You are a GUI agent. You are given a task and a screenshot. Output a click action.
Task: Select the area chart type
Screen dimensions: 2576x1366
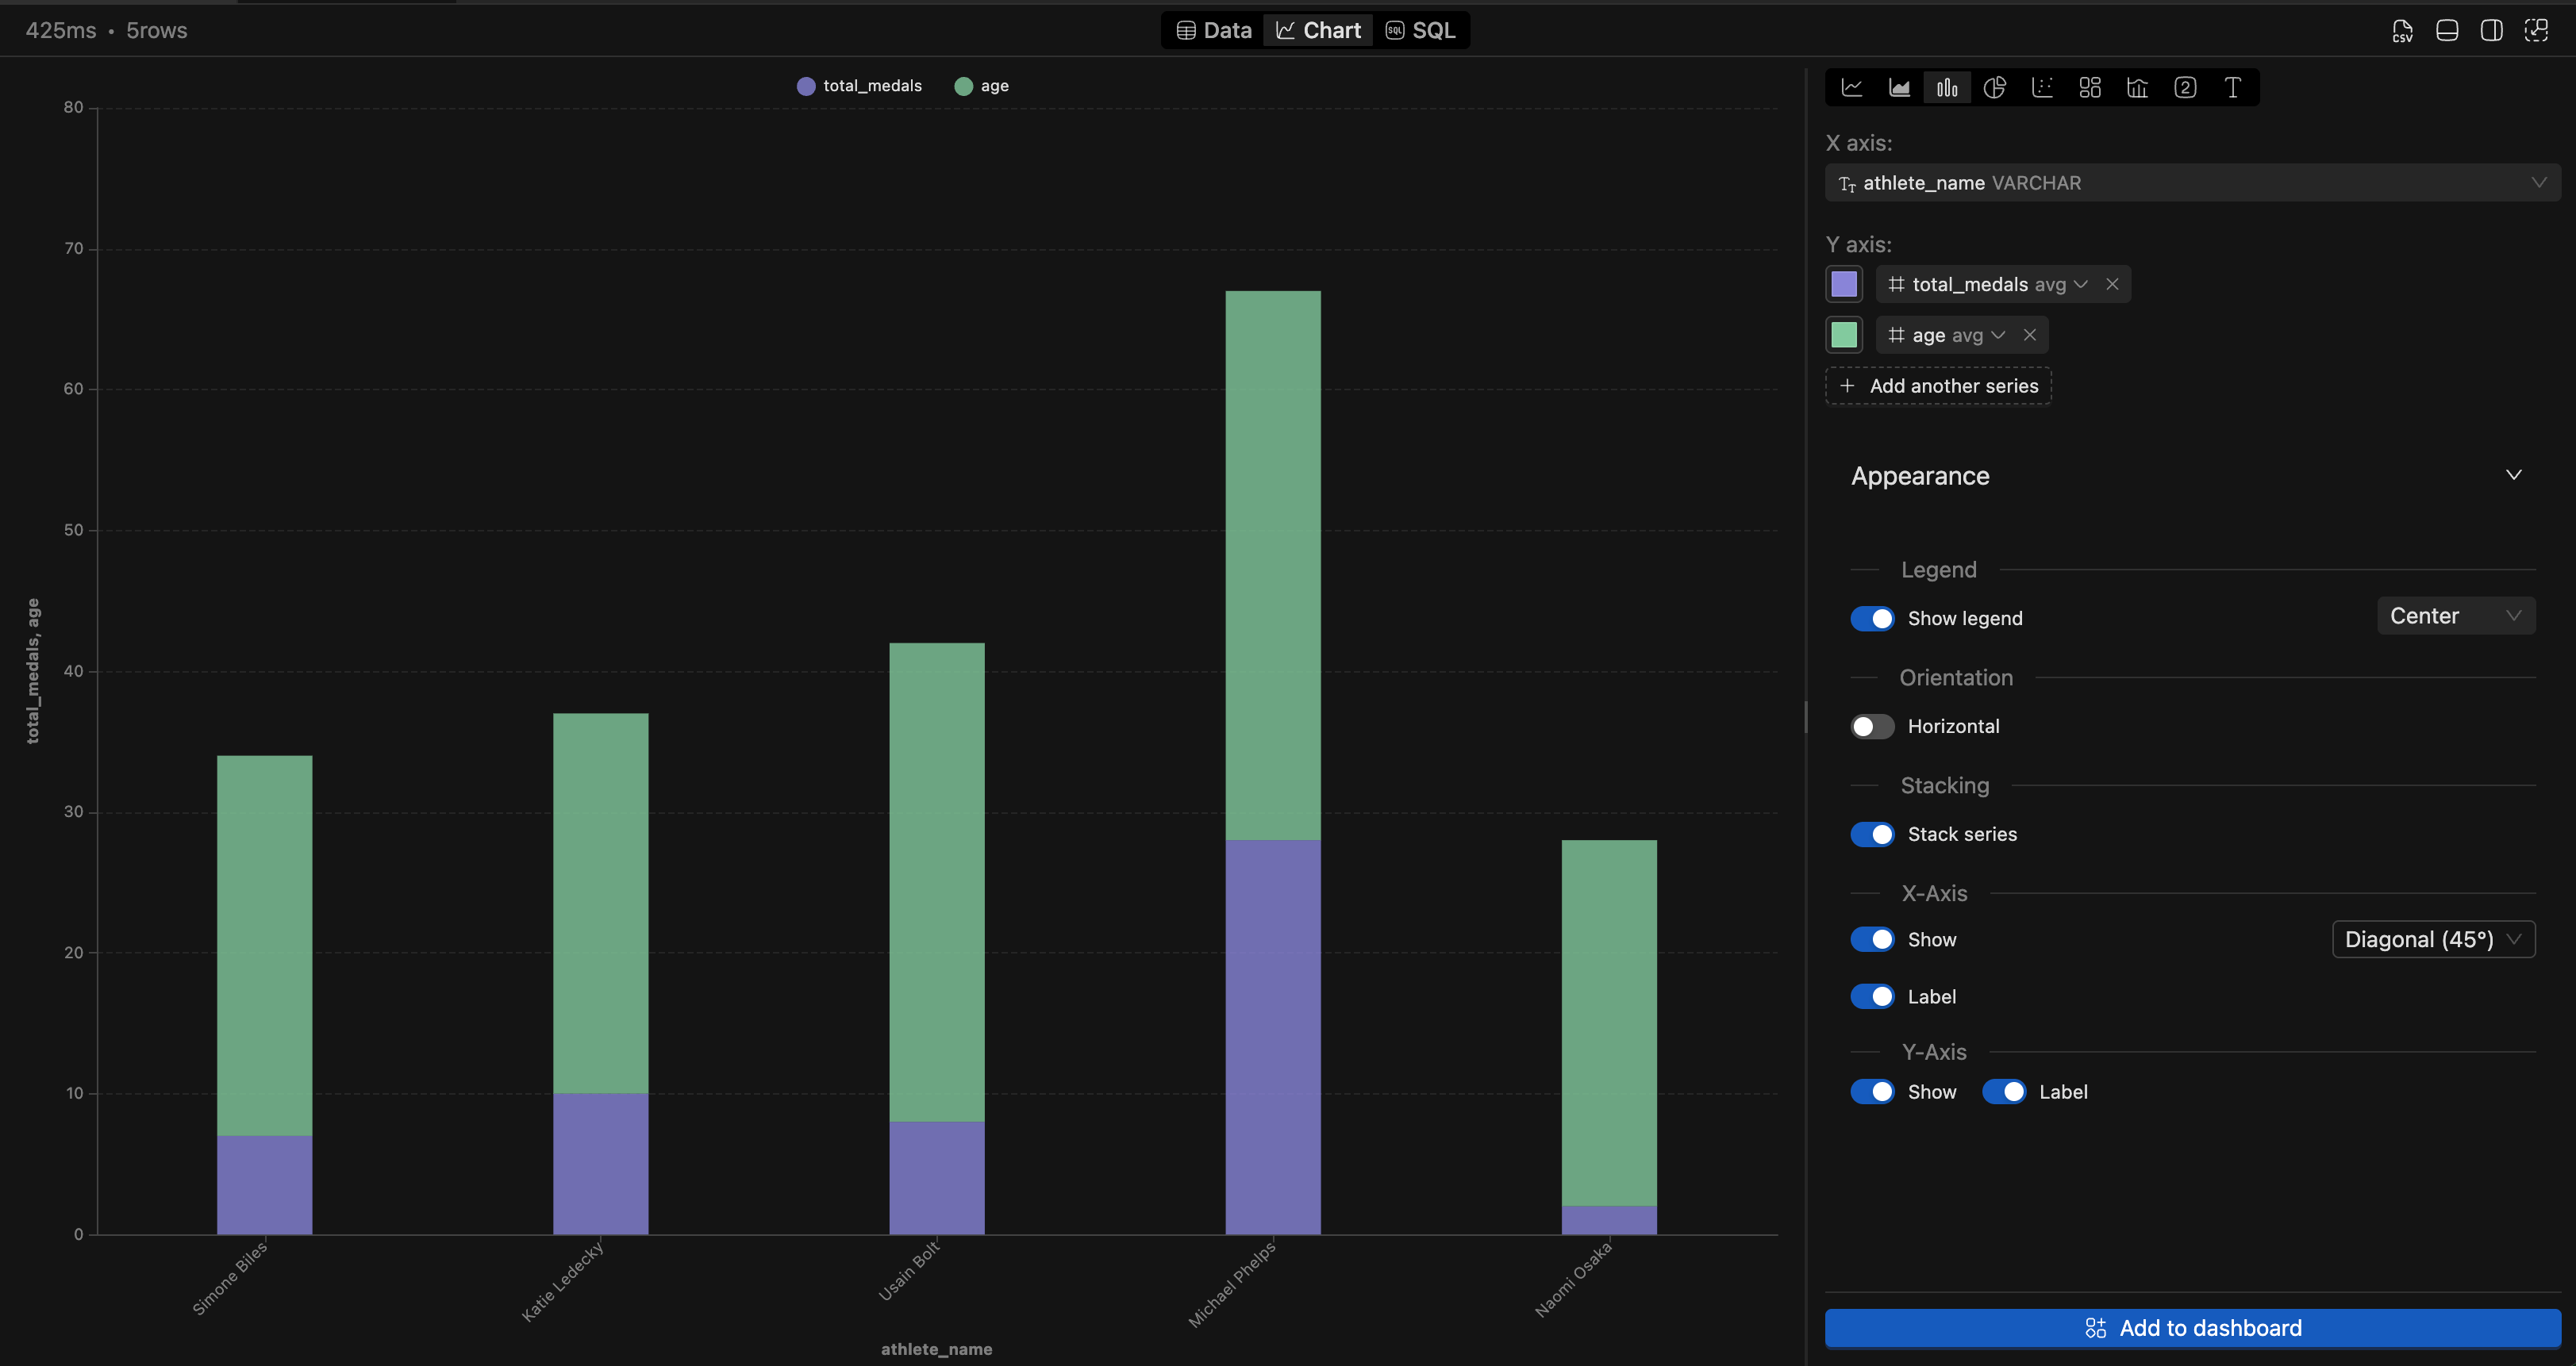pos(1899,87)
